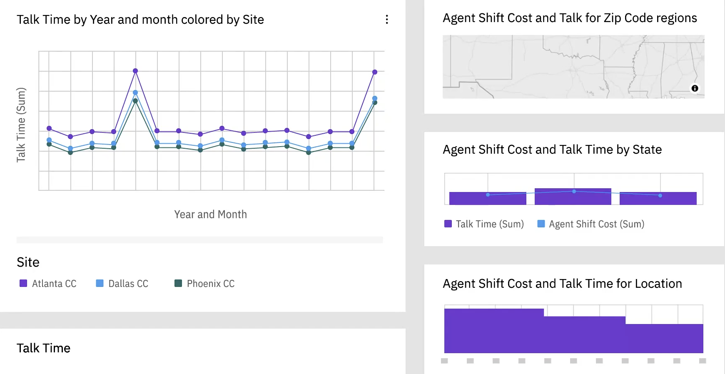Viewport: 725px width, 374px height.
Task: Click the Dallas CC blue legend square
Action: [x=100, y=283]
